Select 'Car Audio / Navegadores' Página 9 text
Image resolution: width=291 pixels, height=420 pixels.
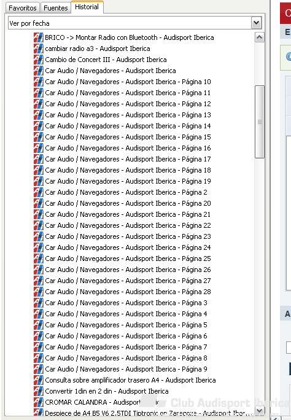(126, 369)
